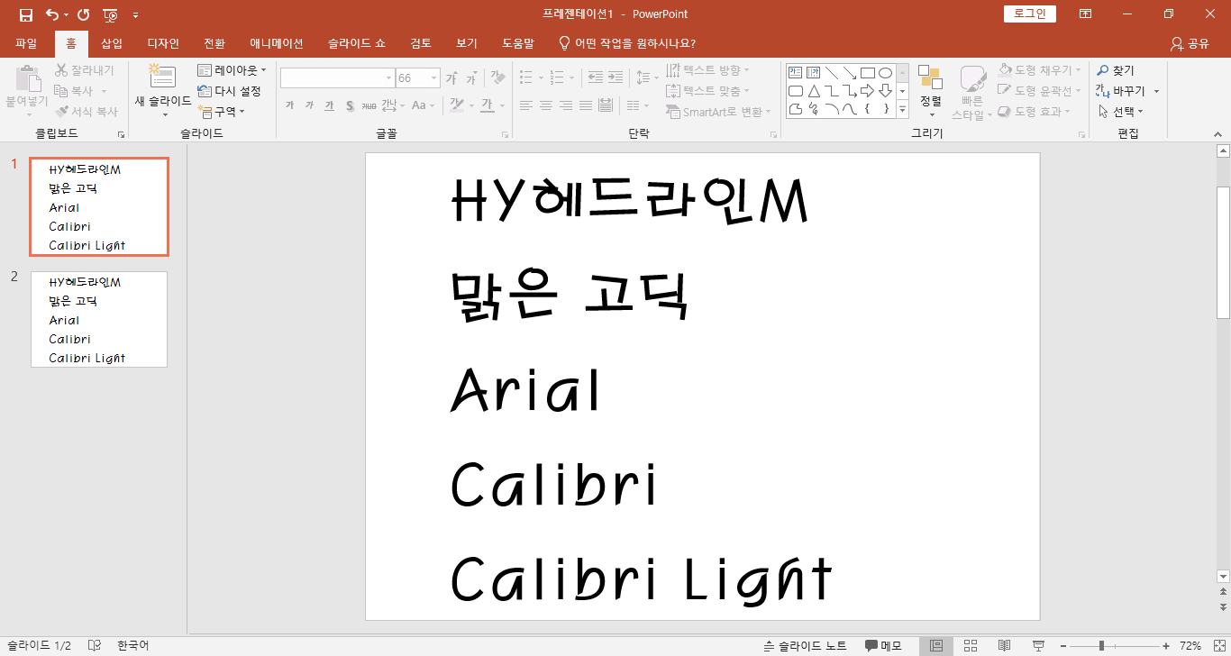Click the Undo arrow icon
The height and width of the screenshot is (656, 1231).
52,14
